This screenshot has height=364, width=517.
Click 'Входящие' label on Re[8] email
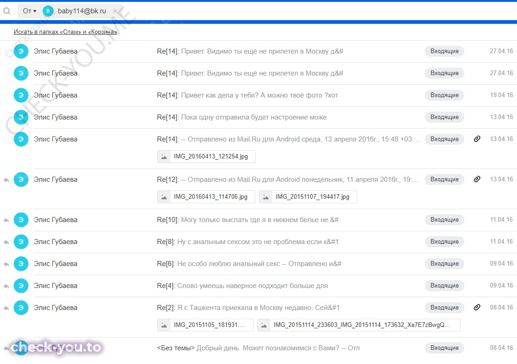click(x=445, y=242)
